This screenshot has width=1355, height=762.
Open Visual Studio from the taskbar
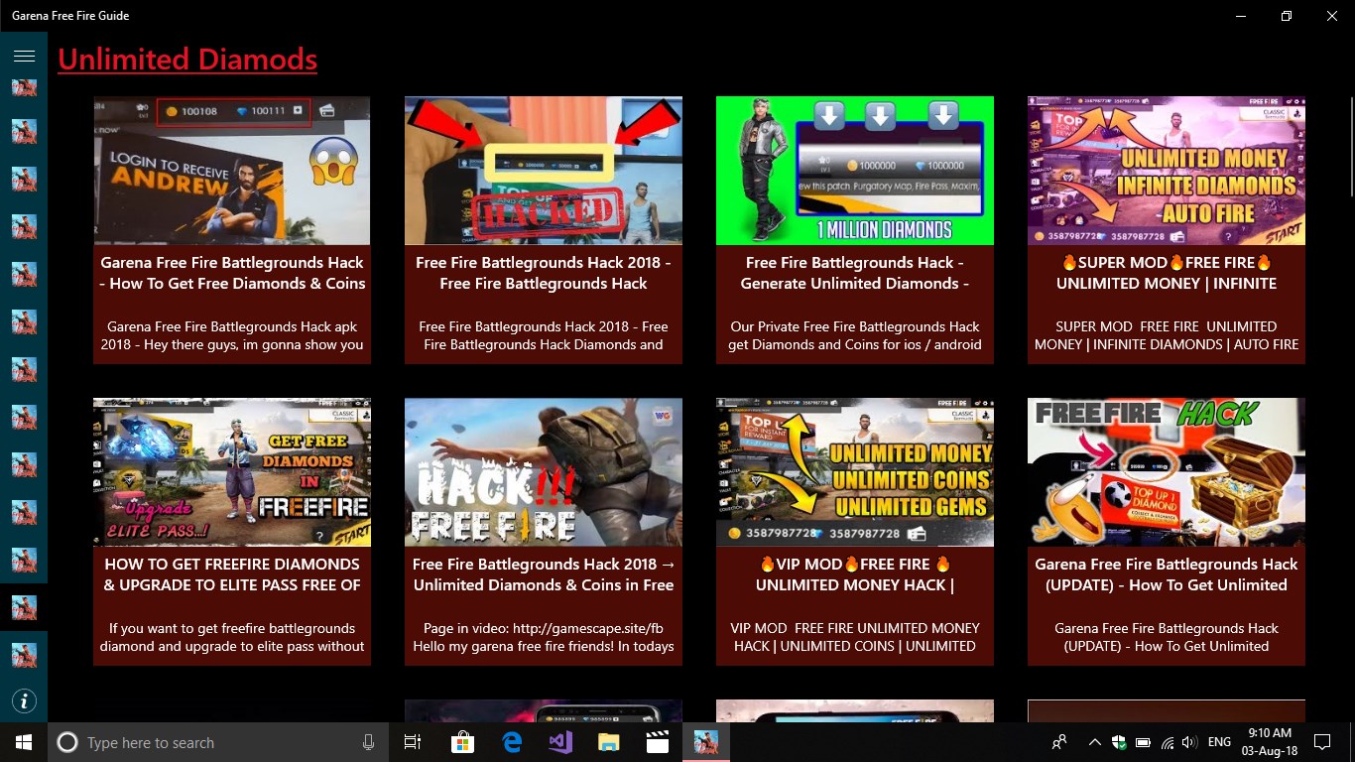(x=560, y=742)
